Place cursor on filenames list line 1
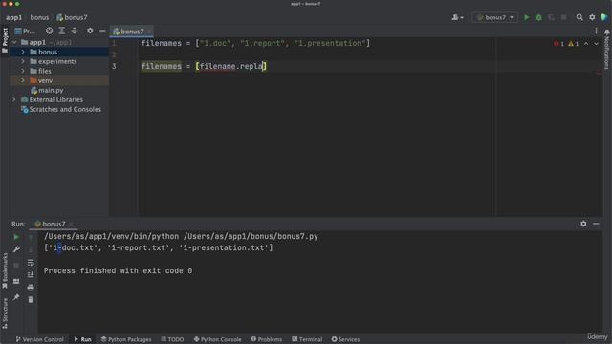Viewport: 612px width, 344px height. pyautogui.click(x=255, y=43)
